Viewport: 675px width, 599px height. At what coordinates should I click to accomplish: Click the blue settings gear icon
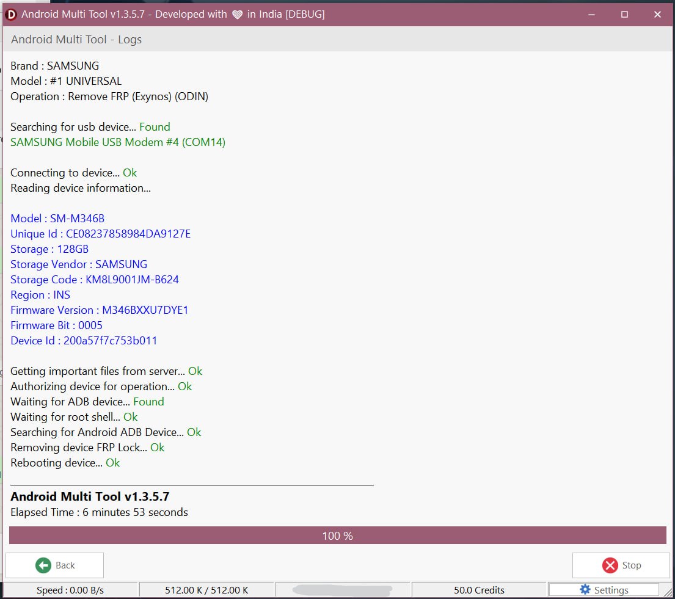tap(585, 589)
